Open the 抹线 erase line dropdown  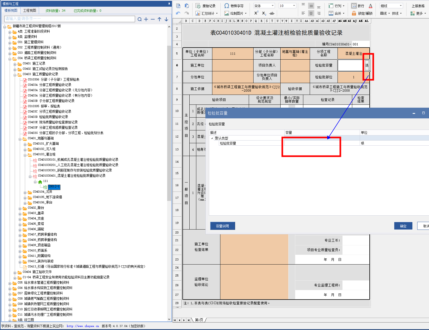397,13
